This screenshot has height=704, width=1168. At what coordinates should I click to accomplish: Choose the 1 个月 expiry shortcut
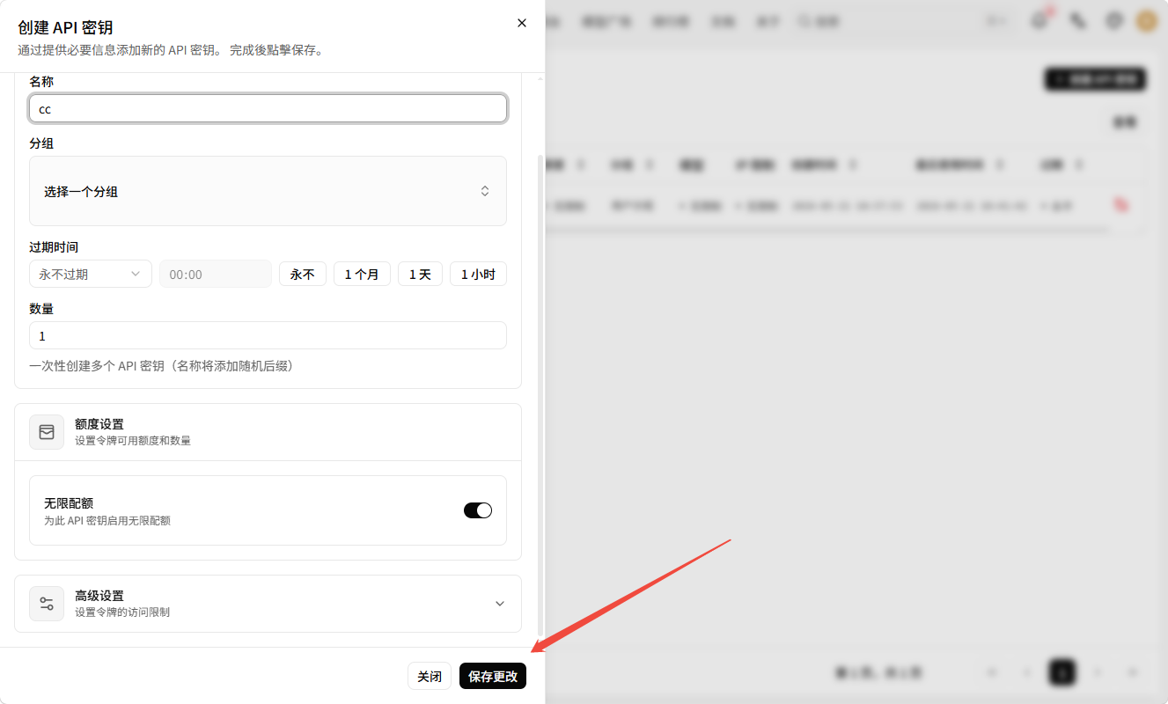pos(362,274)
